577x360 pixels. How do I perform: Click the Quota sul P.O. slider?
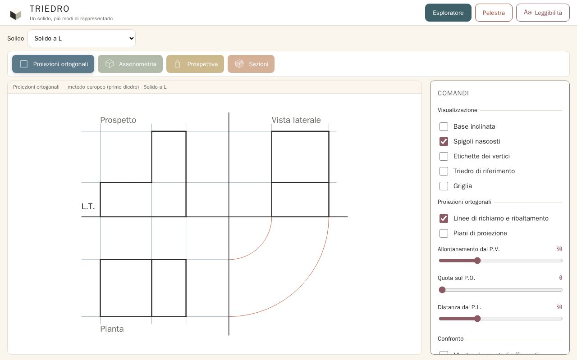pos(500,290)
